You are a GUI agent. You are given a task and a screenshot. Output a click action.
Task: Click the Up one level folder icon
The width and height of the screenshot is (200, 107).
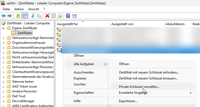point(18,16)
